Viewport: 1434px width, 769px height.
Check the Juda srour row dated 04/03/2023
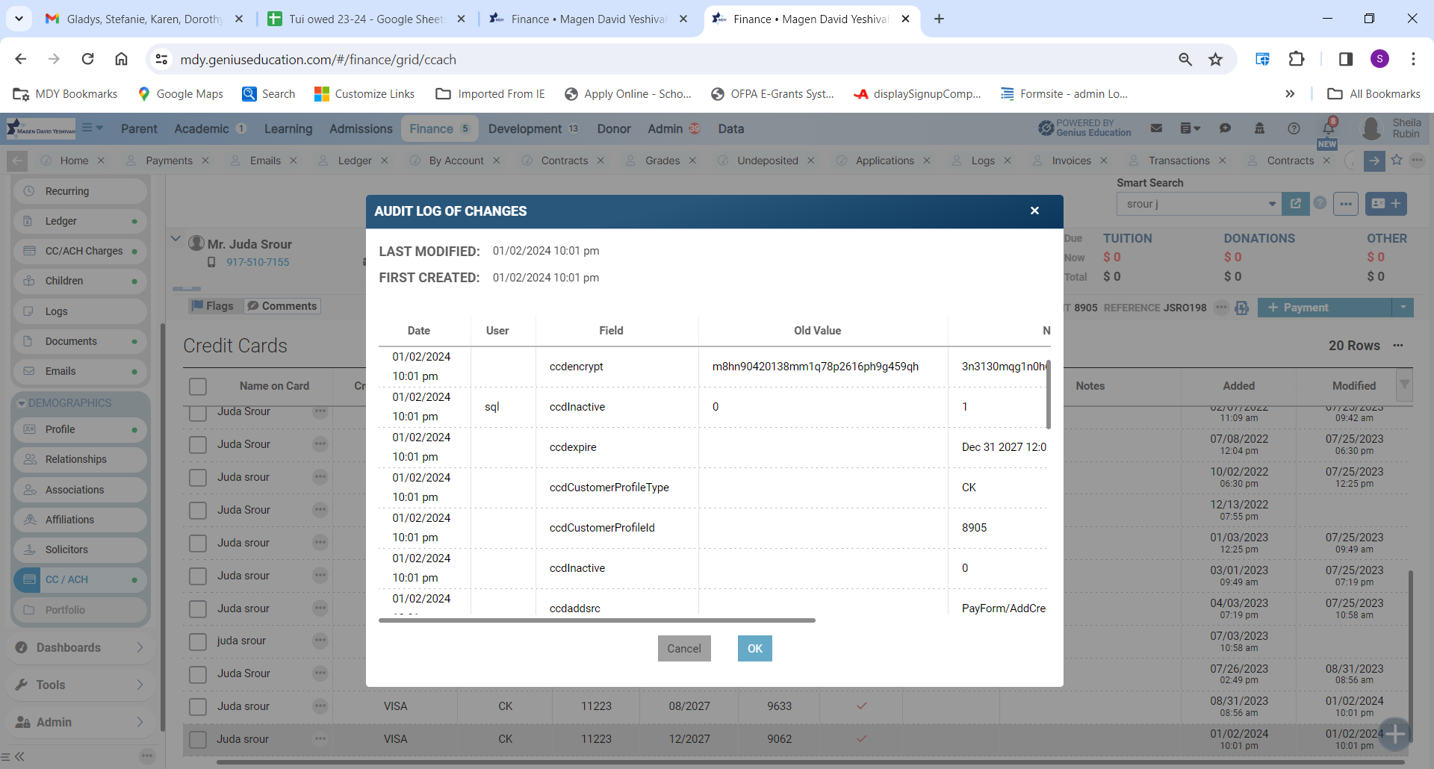click(198, 609)
